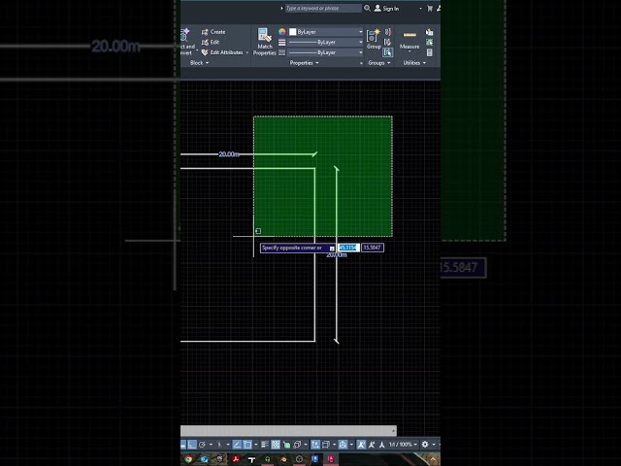Click the object color wheel icon
This screenshot has width=621, height=466.
click(x=282, y=32)
